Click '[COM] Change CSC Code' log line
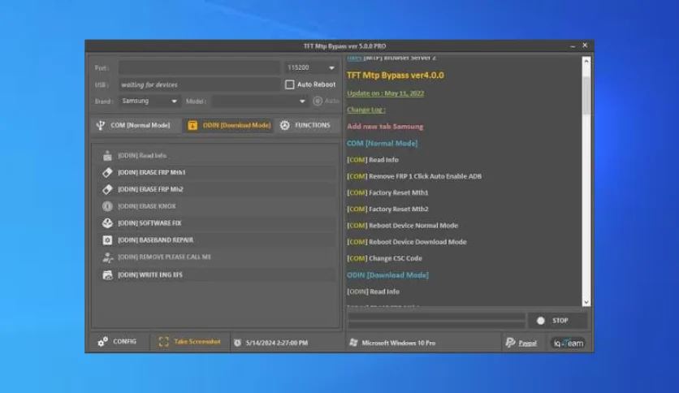Screen dimensions: 679x393 tap(384, 258)
